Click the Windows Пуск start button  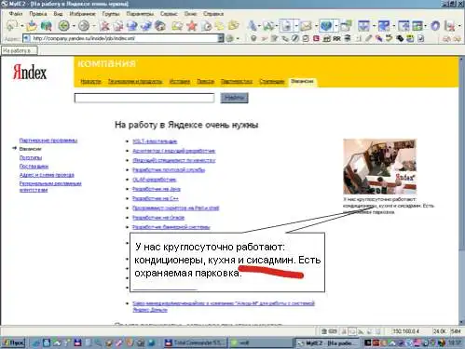pos(13,342)
